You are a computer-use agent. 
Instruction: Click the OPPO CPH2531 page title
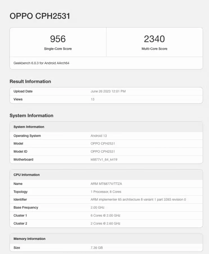40,16
